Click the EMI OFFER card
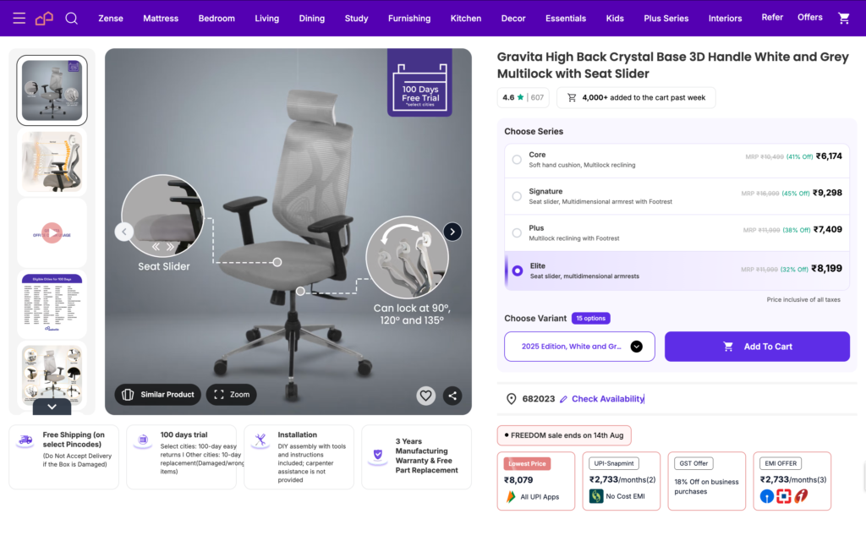 [792, 481]
